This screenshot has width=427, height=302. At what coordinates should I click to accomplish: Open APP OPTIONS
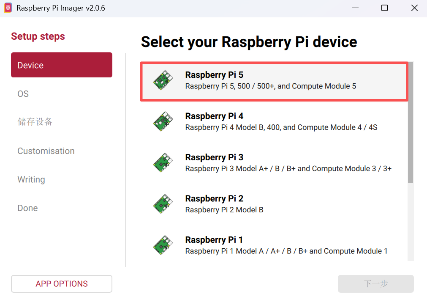point(62,284)
